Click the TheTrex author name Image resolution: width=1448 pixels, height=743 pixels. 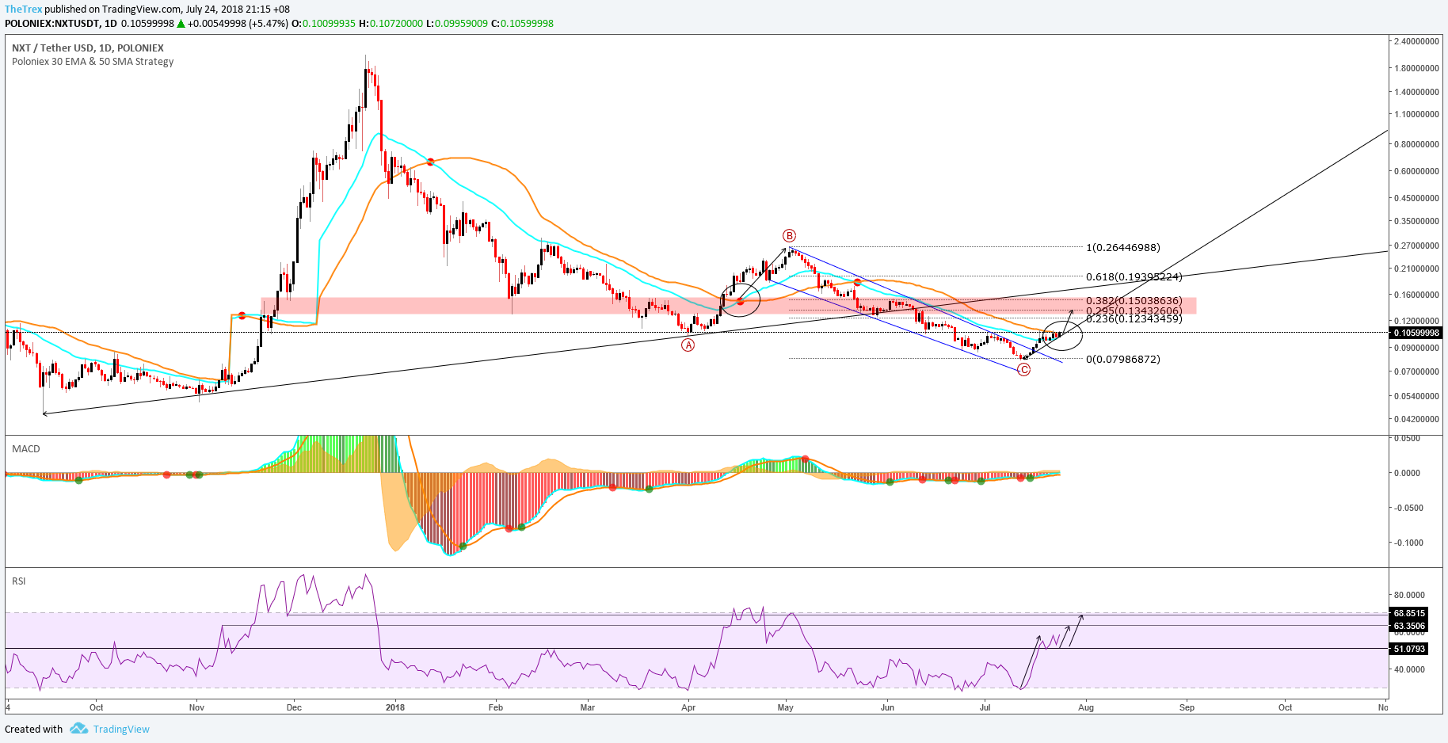24,10
